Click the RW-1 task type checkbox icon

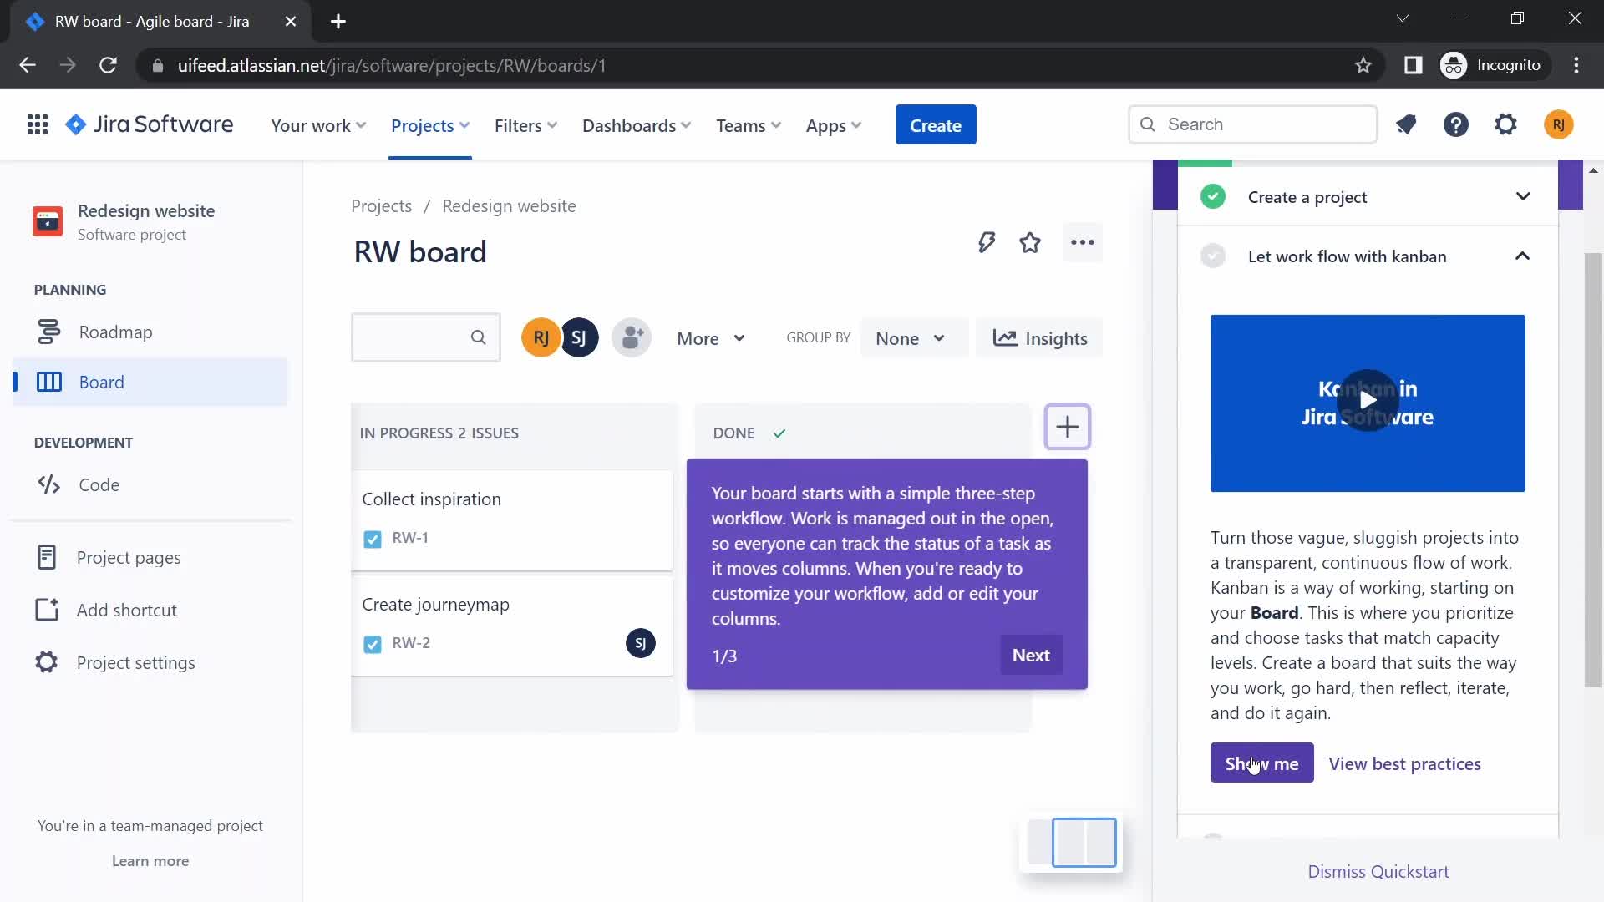[x=373, y=539]
